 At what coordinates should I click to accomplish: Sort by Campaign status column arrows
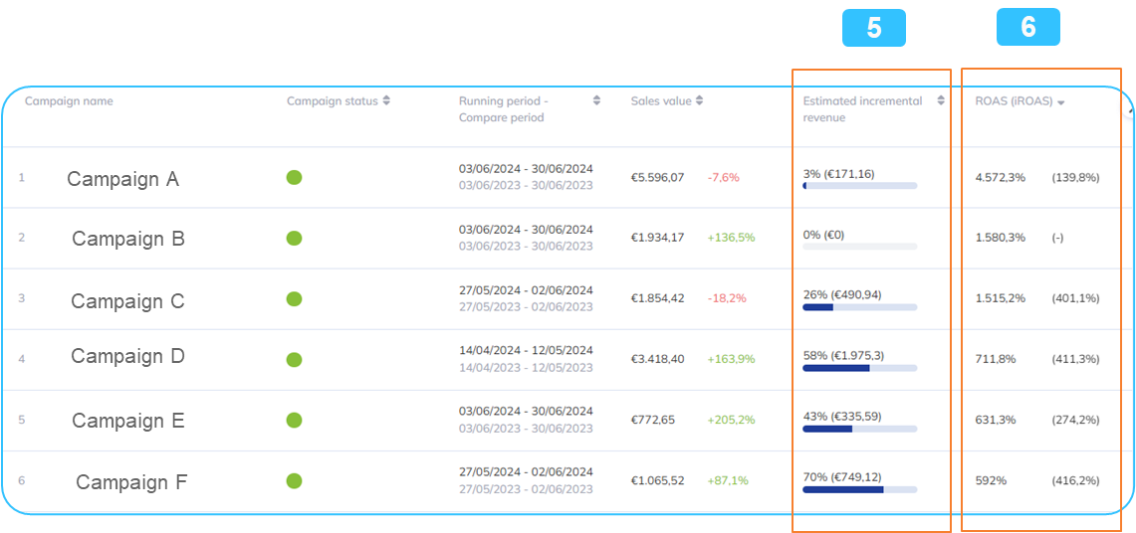point(386,101)
